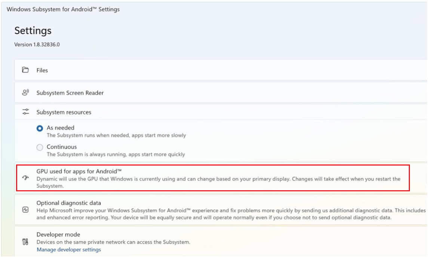
Task: Click the Developer mode heading
Action: click(58, 234)
